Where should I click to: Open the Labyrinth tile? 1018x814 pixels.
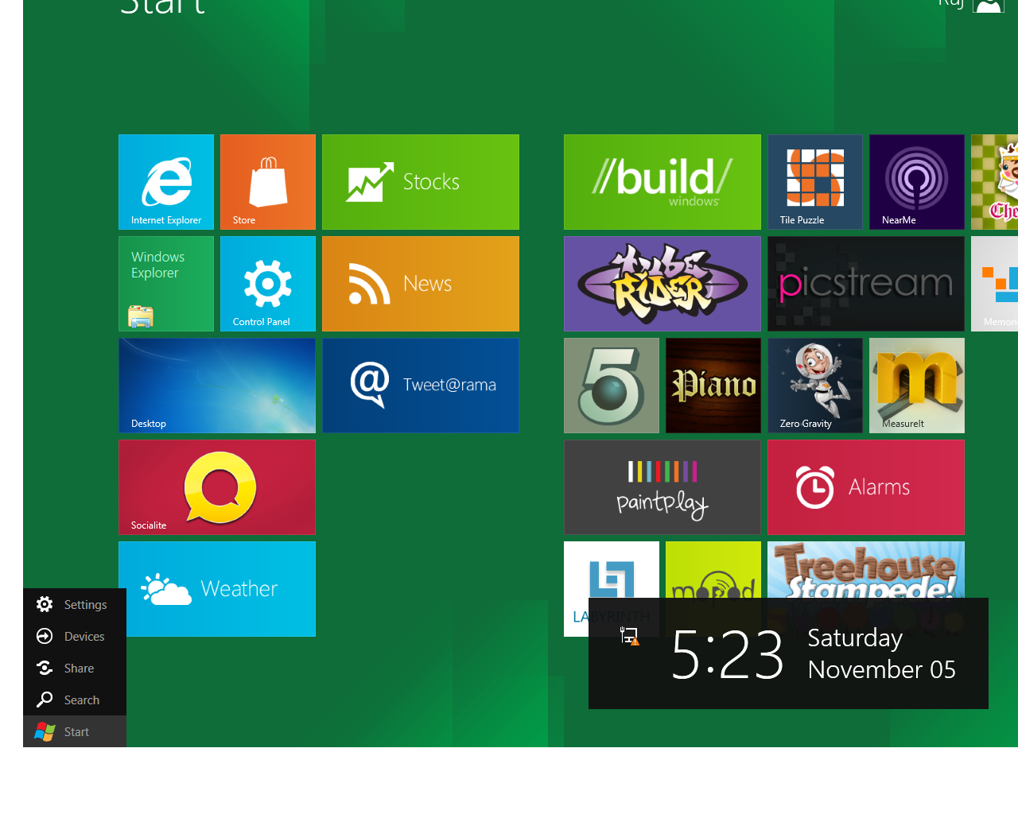pyautogui.click(x=612, y=569)
